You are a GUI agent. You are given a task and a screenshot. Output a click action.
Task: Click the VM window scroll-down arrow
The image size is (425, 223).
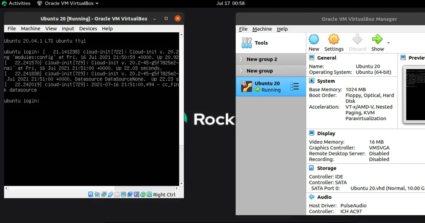tap(181, 184)
